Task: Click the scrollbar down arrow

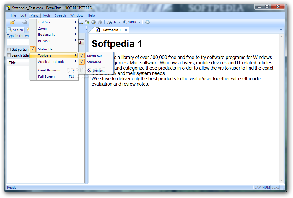Action: [281, 181]
